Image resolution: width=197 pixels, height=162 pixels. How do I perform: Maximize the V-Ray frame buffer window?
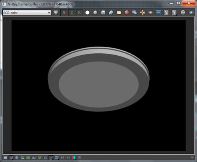[178, 3]
